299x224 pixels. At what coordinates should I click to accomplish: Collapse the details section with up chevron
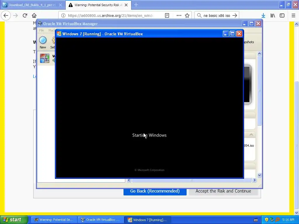pyautogui.click(x=251, y=135)
